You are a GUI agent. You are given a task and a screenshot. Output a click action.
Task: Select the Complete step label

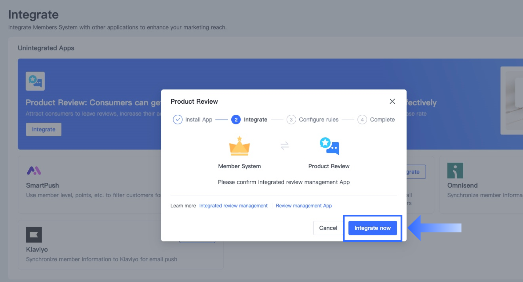(x=382, y=120)
